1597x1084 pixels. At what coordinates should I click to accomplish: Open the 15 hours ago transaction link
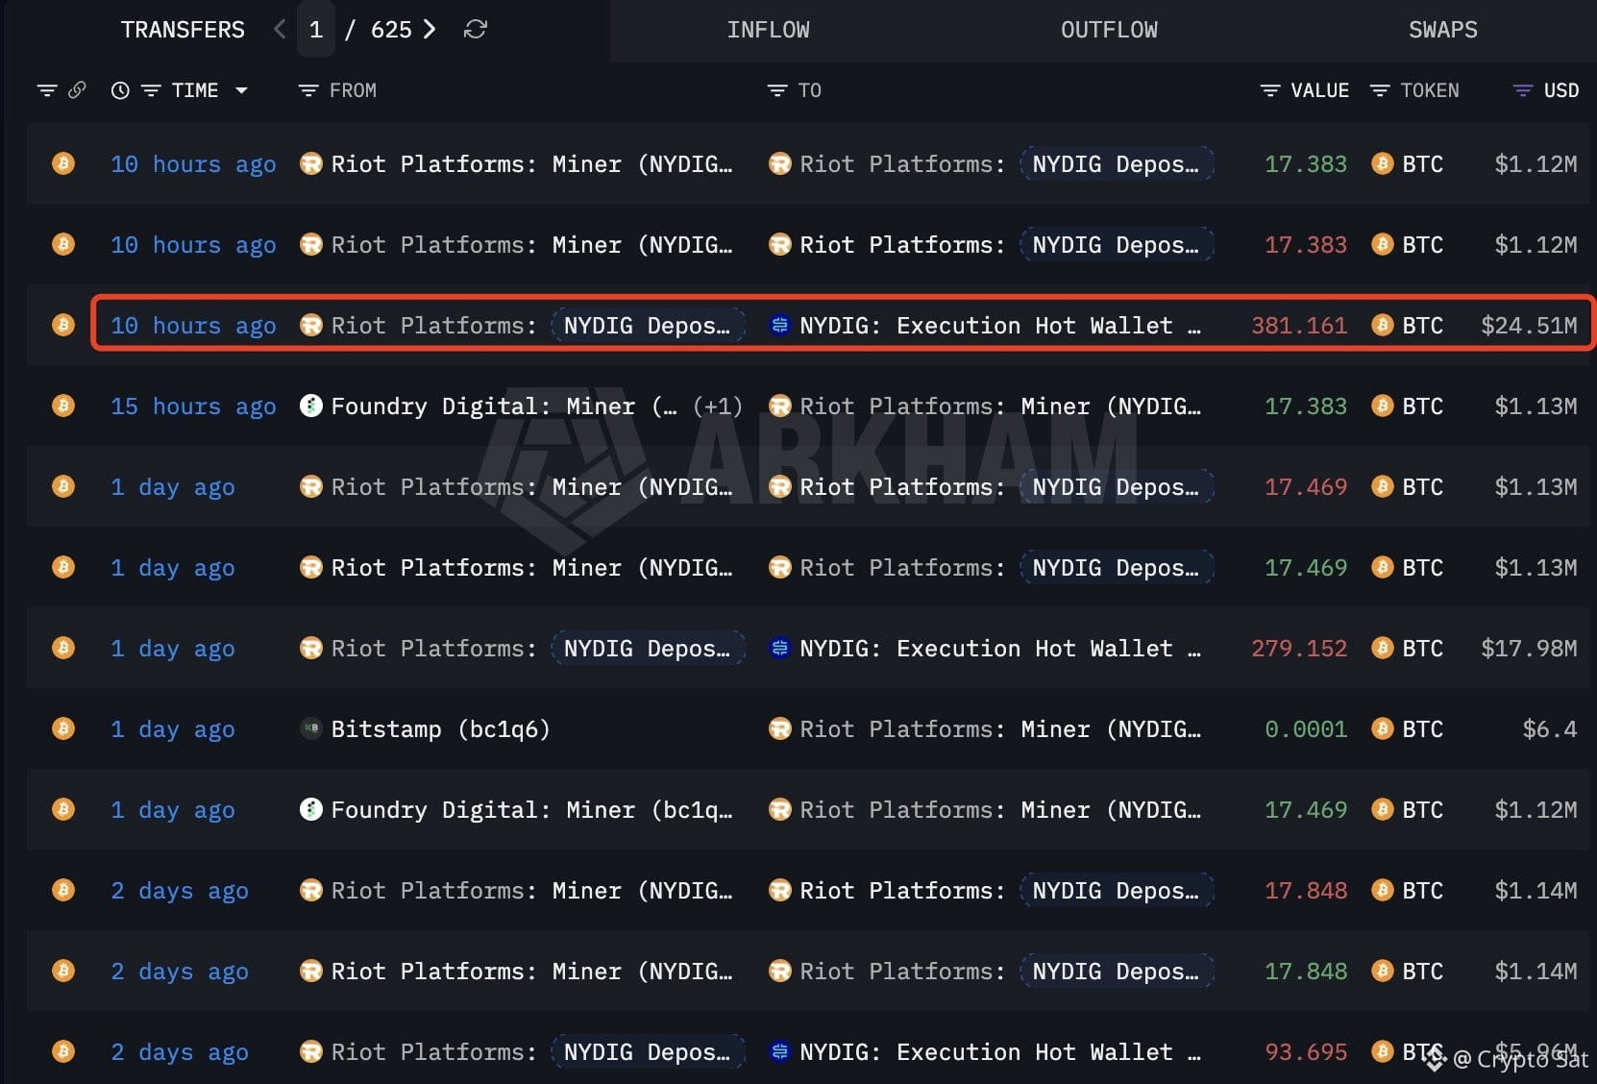[193, 406]
